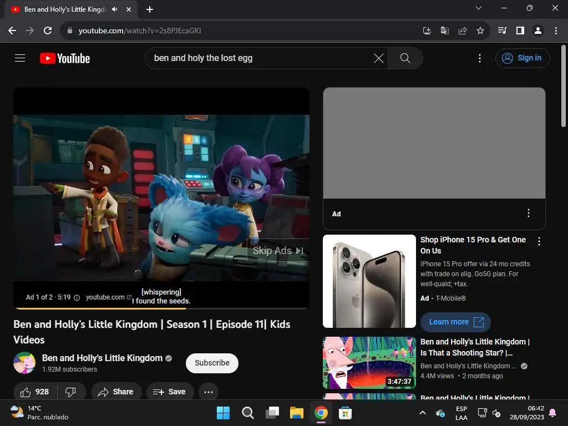This screenshot has height=426, width=568.
Task: Open iPhone 15 Pro ad thumbnail
Action: (x=369, y=281)
